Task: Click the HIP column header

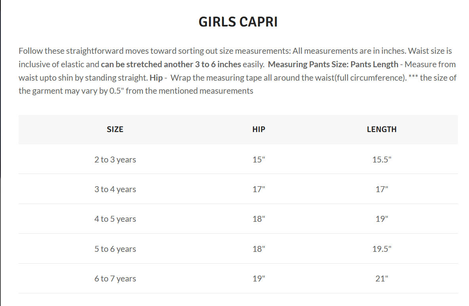Action: click(x=258, y=129)
